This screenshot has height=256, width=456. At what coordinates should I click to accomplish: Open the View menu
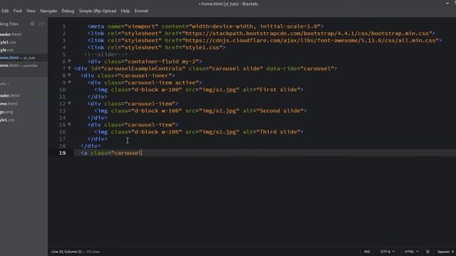coord(31,11)
